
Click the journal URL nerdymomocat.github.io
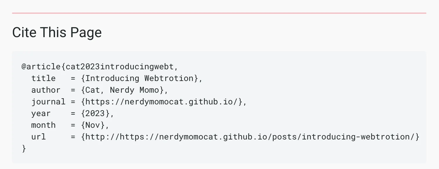[x=164, y=102]
